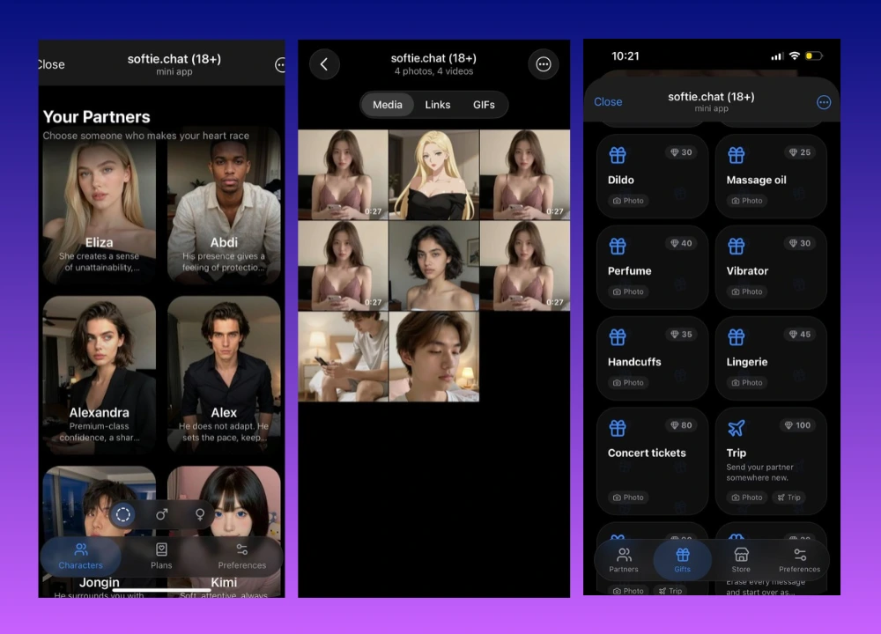Open the short dark-haired woman photo
Image resolution: width=881 pixels, height=634 pixels.
[433, 266]
